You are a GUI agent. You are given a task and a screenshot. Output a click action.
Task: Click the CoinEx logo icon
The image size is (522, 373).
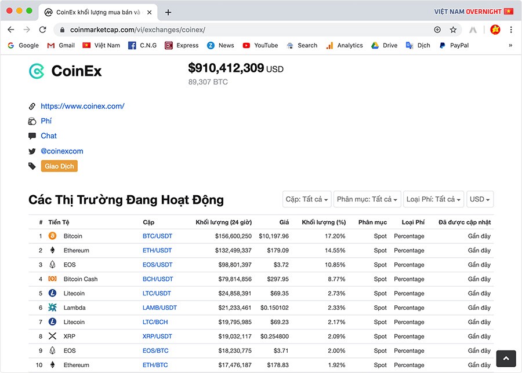(x=37, y=71)
